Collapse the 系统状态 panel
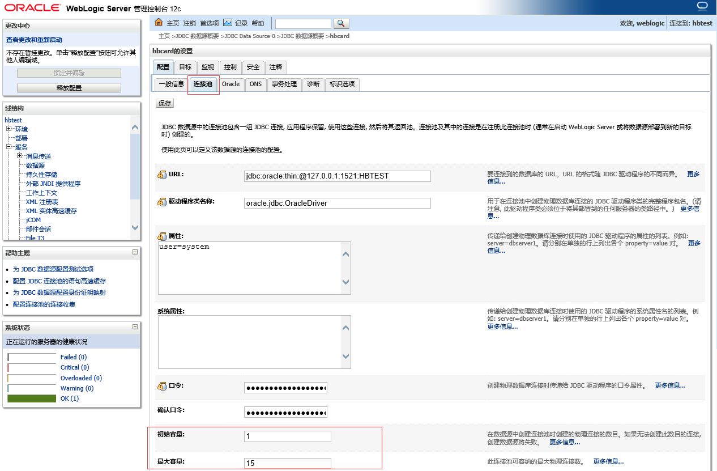 point(135,327)
